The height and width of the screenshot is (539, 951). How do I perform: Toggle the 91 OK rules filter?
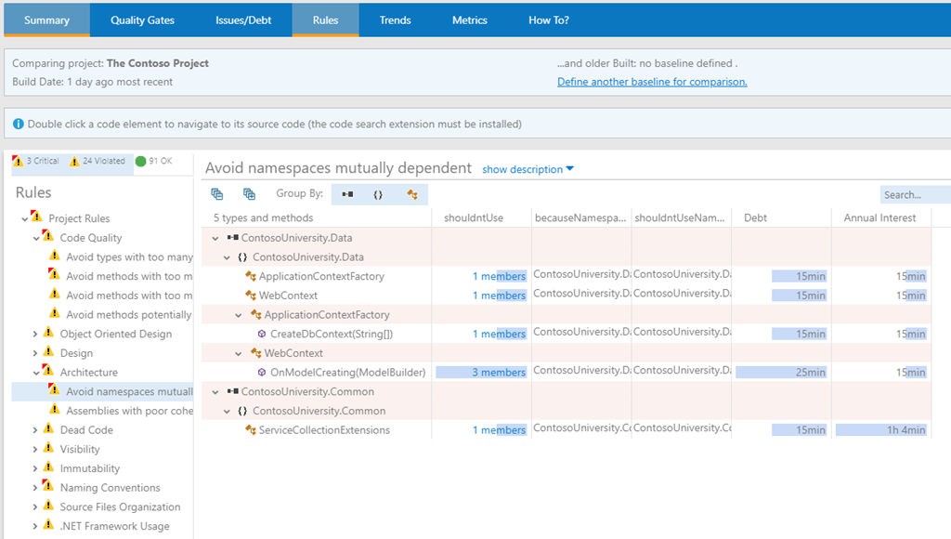tap(154, 161)
